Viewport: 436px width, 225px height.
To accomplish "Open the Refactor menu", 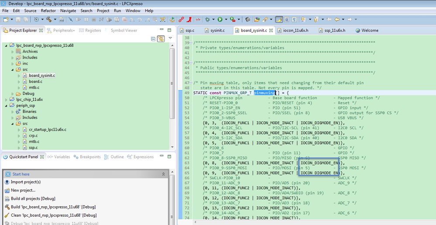I will pyautogui.click(x=48, y=10).
